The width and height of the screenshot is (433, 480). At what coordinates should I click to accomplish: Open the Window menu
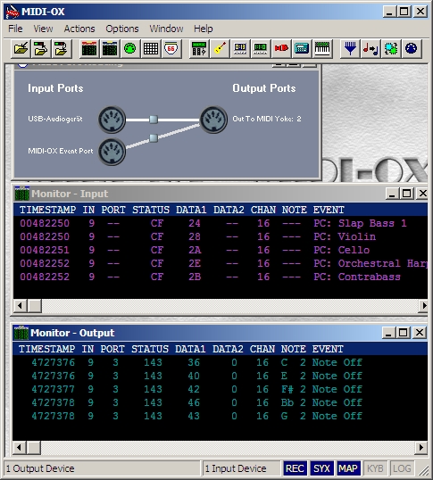click(166, 29)
